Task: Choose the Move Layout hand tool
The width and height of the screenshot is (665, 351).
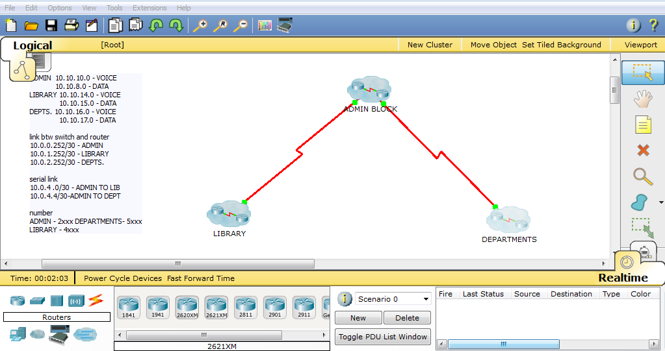Action: (643, 99)
